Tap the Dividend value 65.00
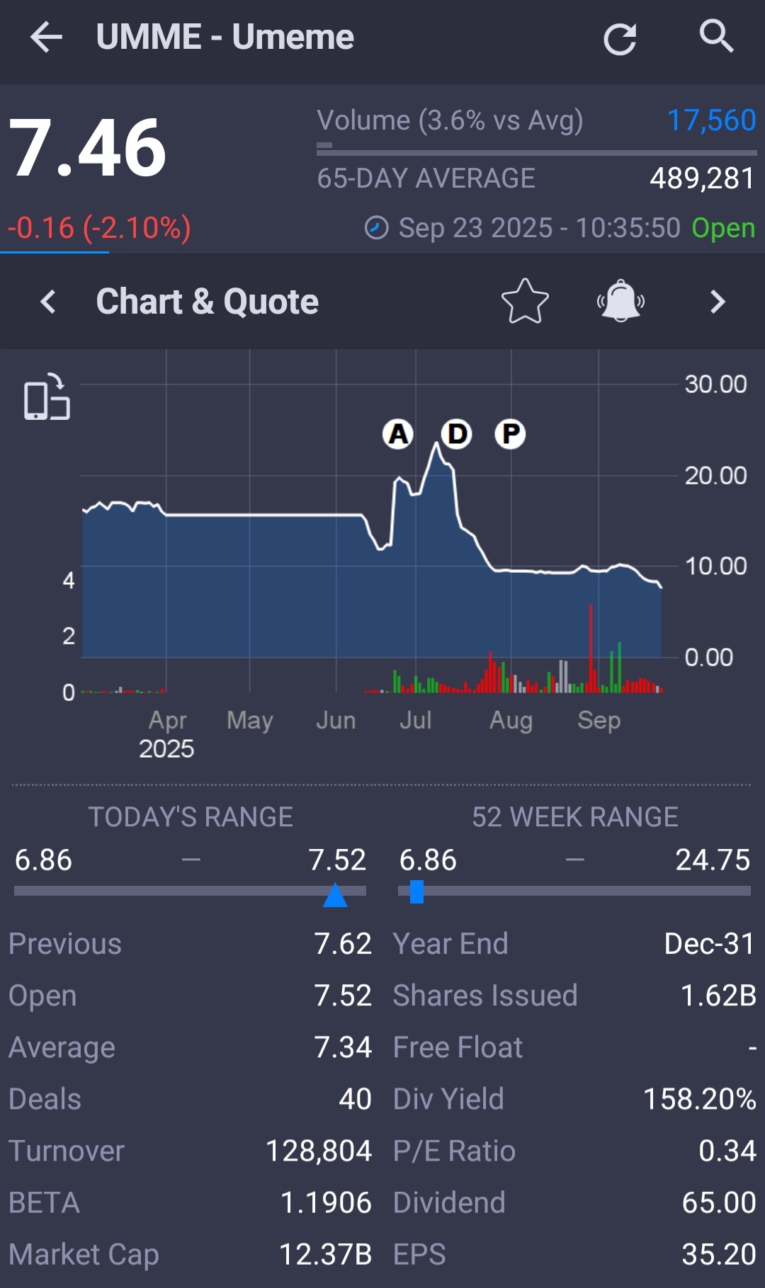765x1288 pixels. (719, 1202)
